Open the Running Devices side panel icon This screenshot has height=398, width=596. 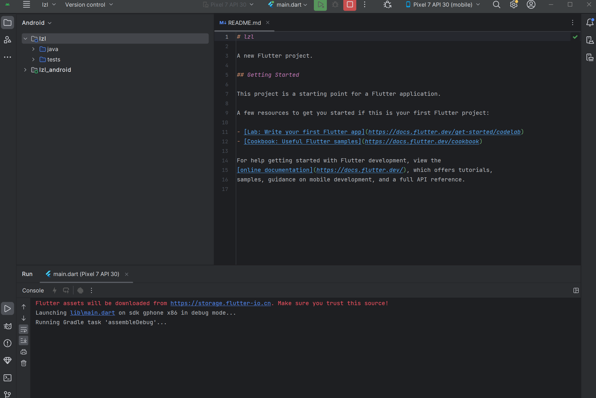590,57
